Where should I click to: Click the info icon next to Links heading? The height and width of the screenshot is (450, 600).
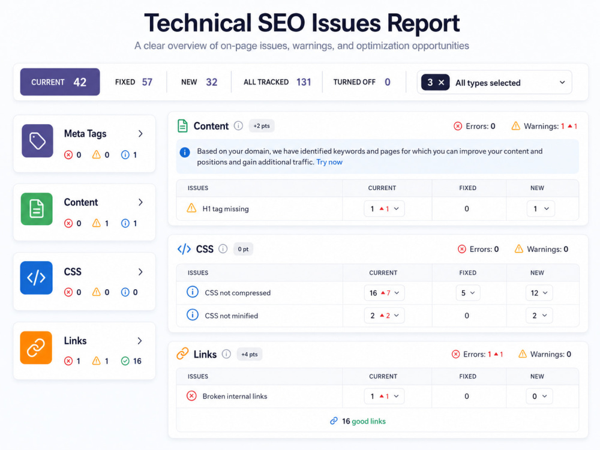227,355
